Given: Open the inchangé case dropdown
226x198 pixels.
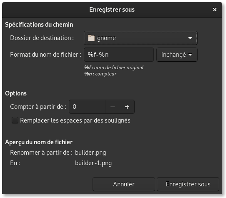Looking at the screenshot, I should click(x=177, y=55).
